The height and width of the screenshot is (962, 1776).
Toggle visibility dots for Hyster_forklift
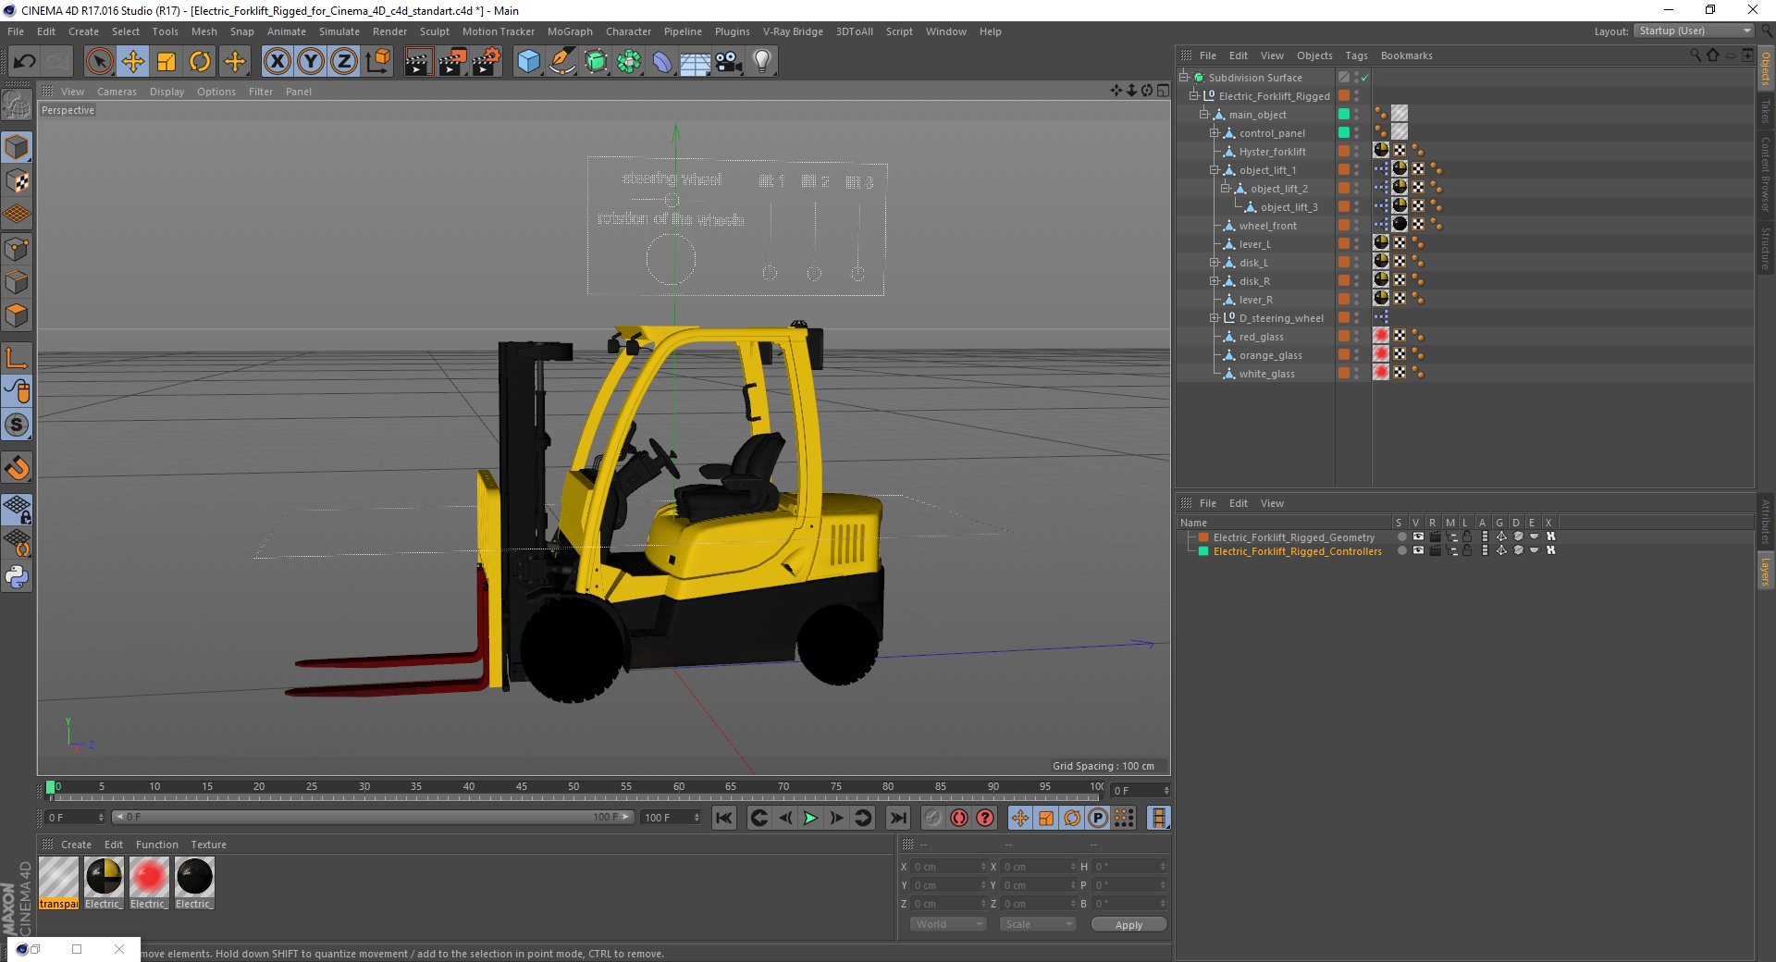pyautogui.click(x=1357, y=152)
